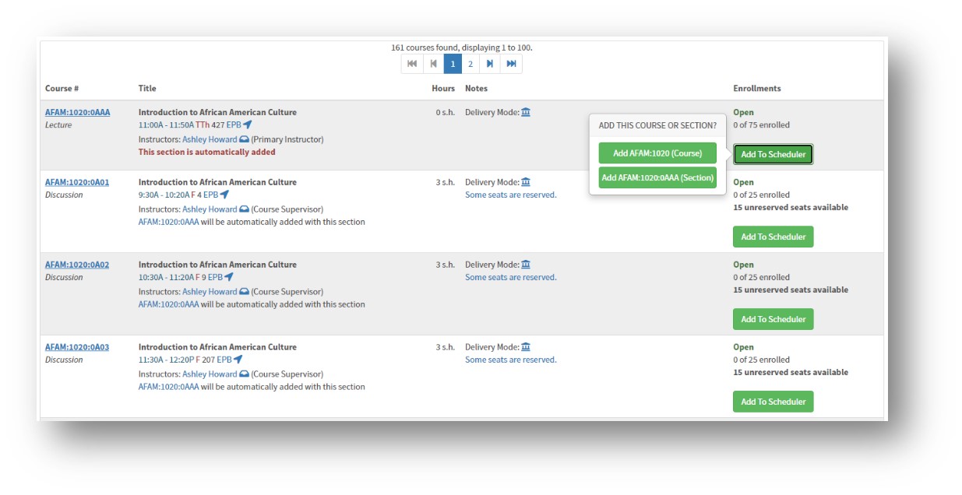Click the Delivery Mode building icon for AFAM:1020:0A01
Viewport: 962px width, 495px height.
[x=526, y=182]
